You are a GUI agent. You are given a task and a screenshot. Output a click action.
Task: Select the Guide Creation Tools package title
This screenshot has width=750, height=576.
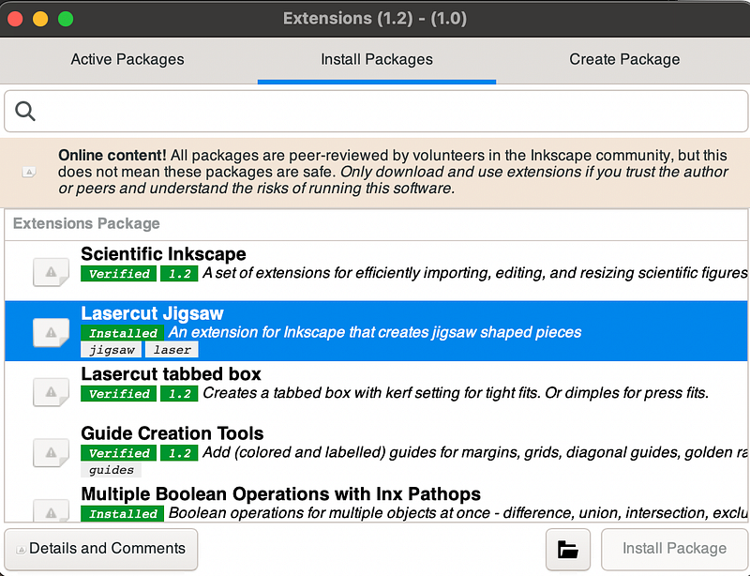tap(172, 433)
